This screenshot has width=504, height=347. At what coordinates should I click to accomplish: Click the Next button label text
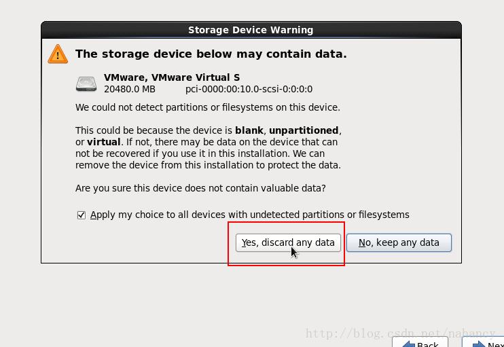click(496, 344)
